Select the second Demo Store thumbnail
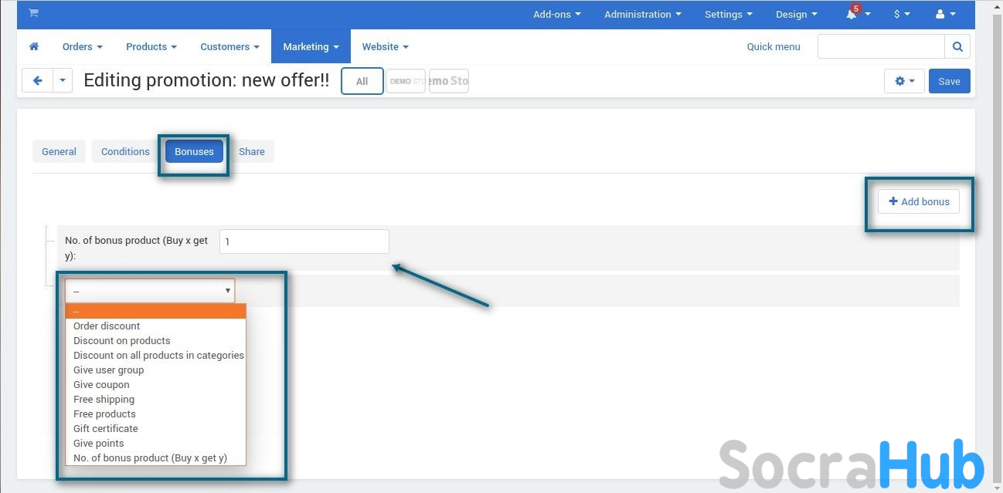The width and height of the screenshot is (1003, 493). (449, 81)
